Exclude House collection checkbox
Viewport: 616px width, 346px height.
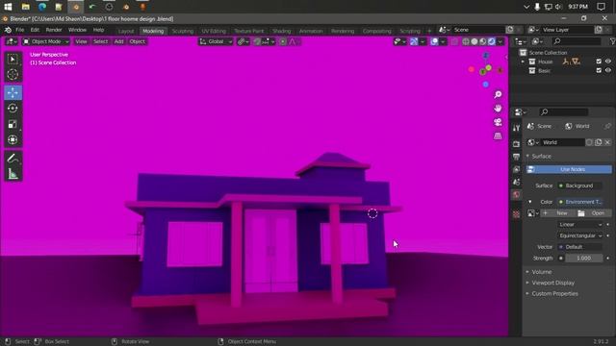coord(599,62)
